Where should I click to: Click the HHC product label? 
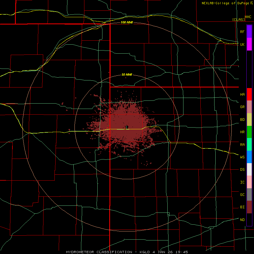pos(248,17)
